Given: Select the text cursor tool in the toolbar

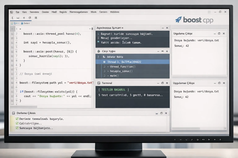Looking at the screenshot, I should pyautogui.click(x=12, y=18).
